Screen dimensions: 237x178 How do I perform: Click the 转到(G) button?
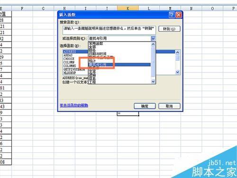pyautogui.click(x=169, y=29)
